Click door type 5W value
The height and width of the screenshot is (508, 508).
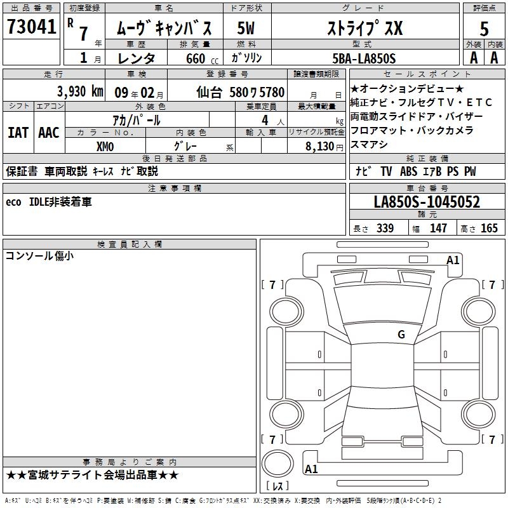[x=246, y=28]
